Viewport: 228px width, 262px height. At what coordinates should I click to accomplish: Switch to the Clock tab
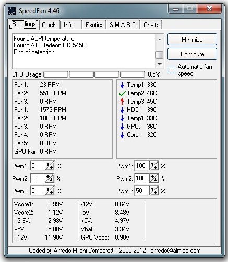(49, 25)
